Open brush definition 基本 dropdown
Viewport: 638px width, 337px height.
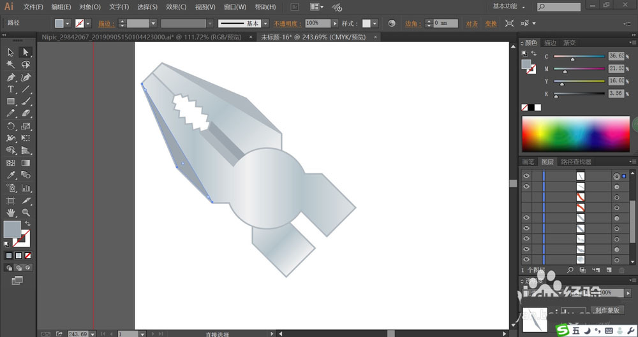pos(265,24)
